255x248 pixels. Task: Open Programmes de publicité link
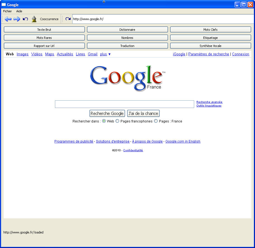point(74,141)
